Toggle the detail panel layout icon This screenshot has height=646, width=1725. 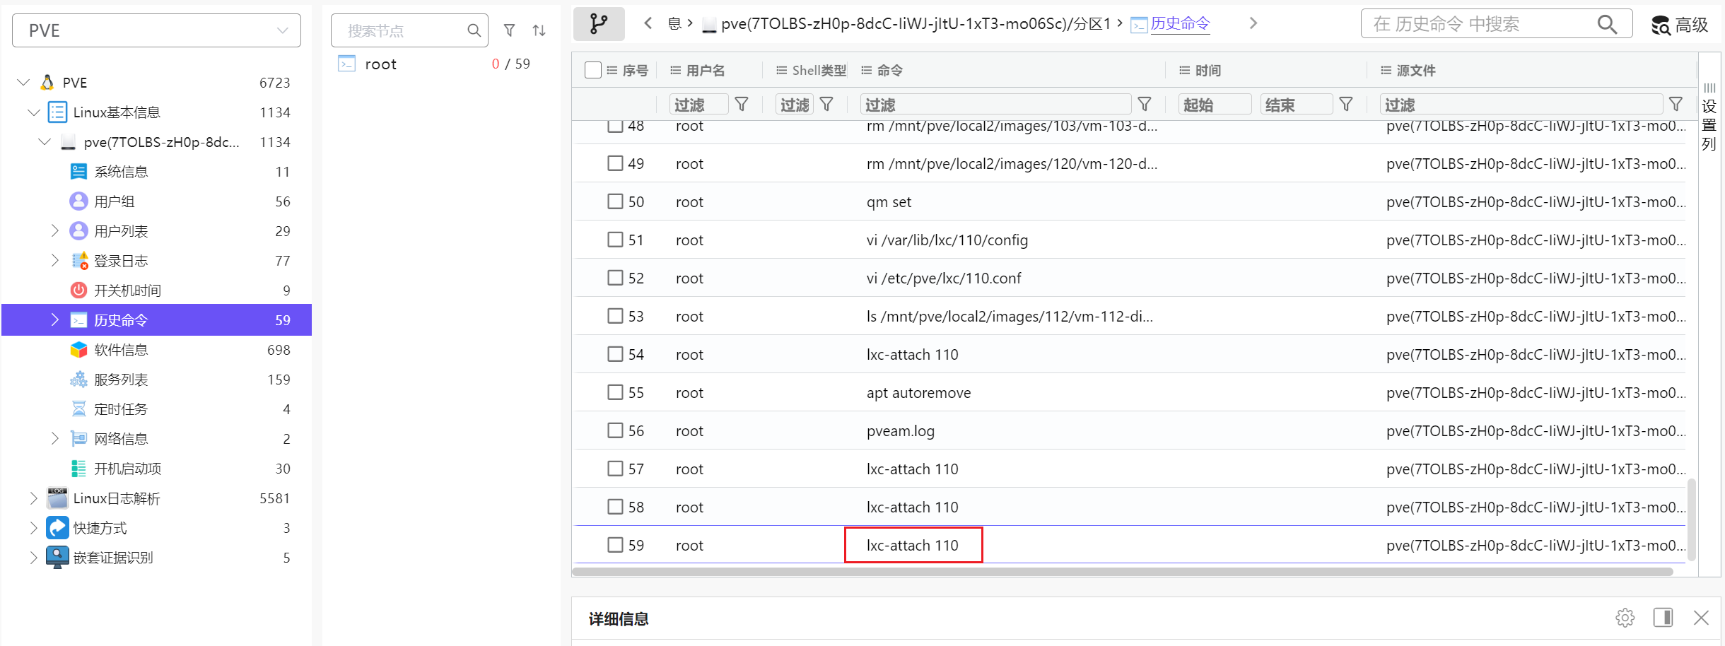tap(1663, 618)
